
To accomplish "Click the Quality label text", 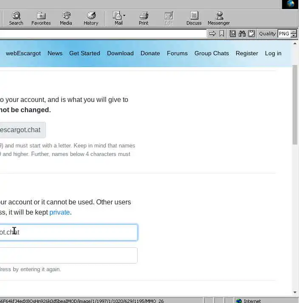I will pos(267,34).
